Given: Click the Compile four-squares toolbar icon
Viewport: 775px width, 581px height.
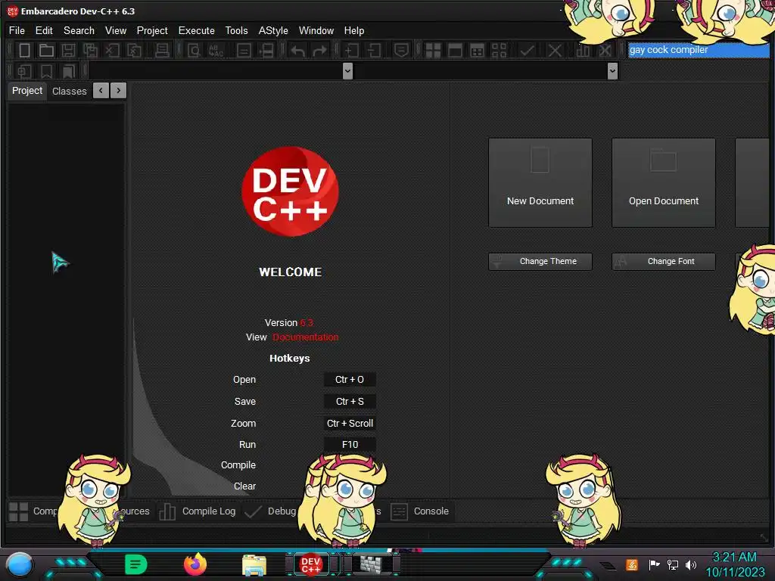Looking at the screenshot, I should tap(433, 50).
